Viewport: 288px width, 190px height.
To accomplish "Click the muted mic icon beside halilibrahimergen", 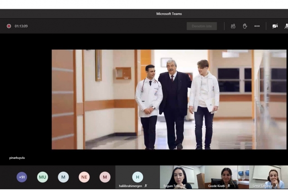I will [146, 186].
